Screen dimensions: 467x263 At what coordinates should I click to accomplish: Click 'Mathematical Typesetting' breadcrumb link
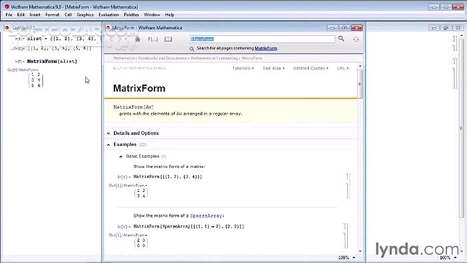[x=214, y=58]
